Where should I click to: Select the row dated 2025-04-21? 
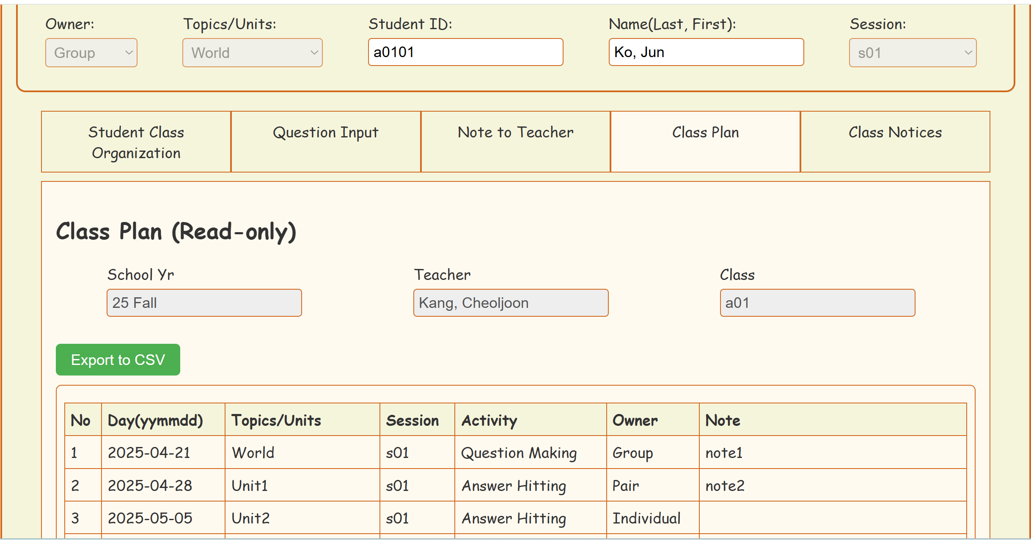[x=149, y=453]
